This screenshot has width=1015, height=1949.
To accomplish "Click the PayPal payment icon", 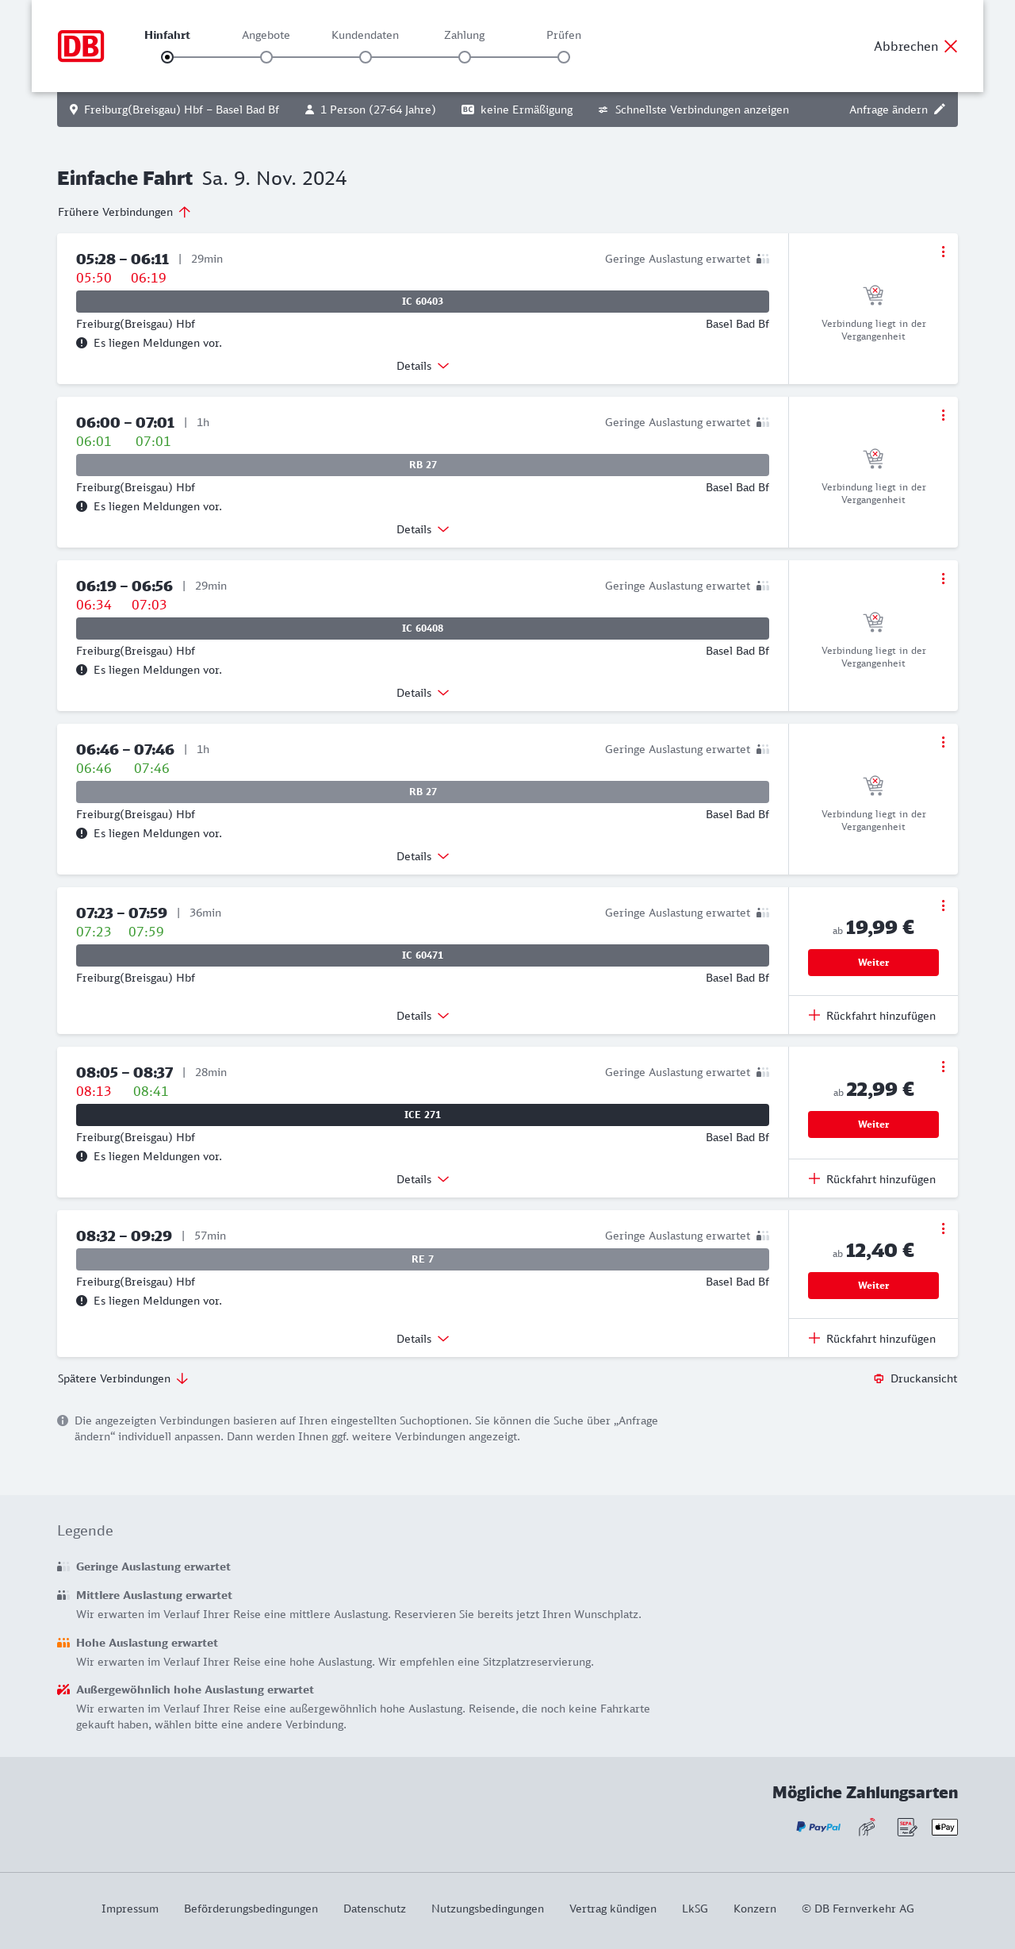I will (x=818, y=1827).
